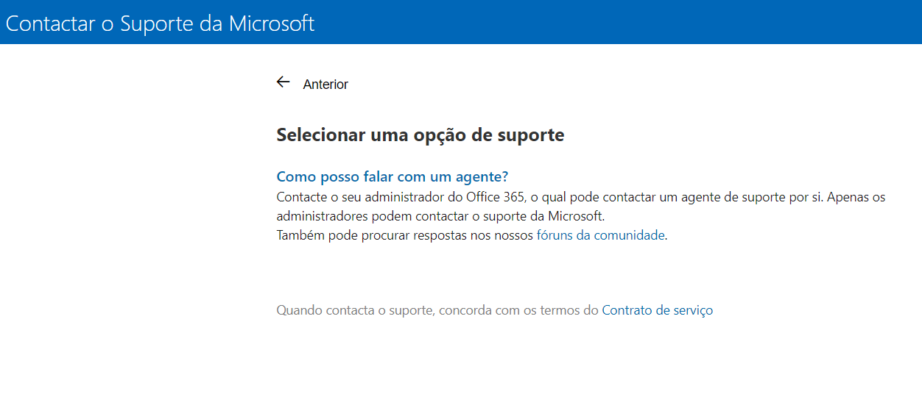This screenshot has height=394, width=922.
Task: Open "Como posso falar com um agente?" link
Action: (393, 177)
